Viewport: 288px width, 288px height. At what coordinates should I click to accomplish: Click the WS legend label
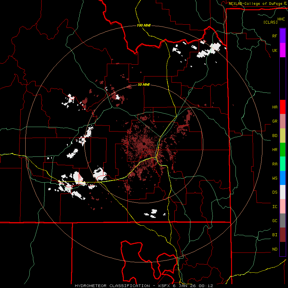pos(275,178)
